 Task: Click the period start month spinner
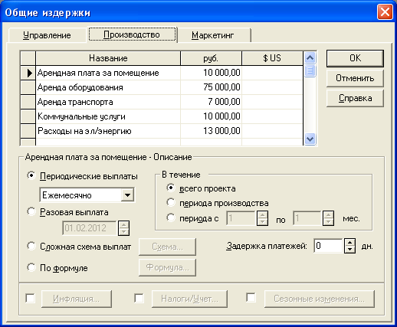pyautogui.click(x=262, y=218)
